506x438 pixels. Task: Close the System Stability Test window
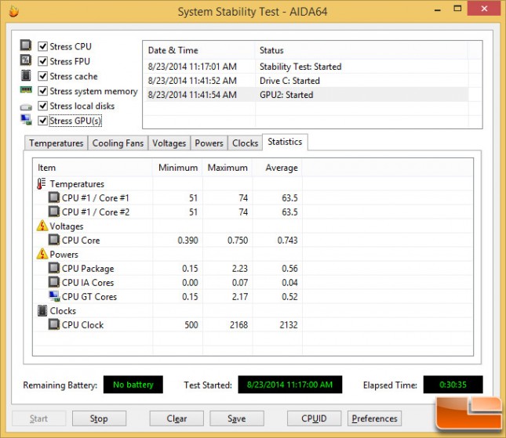click(484, 9)
